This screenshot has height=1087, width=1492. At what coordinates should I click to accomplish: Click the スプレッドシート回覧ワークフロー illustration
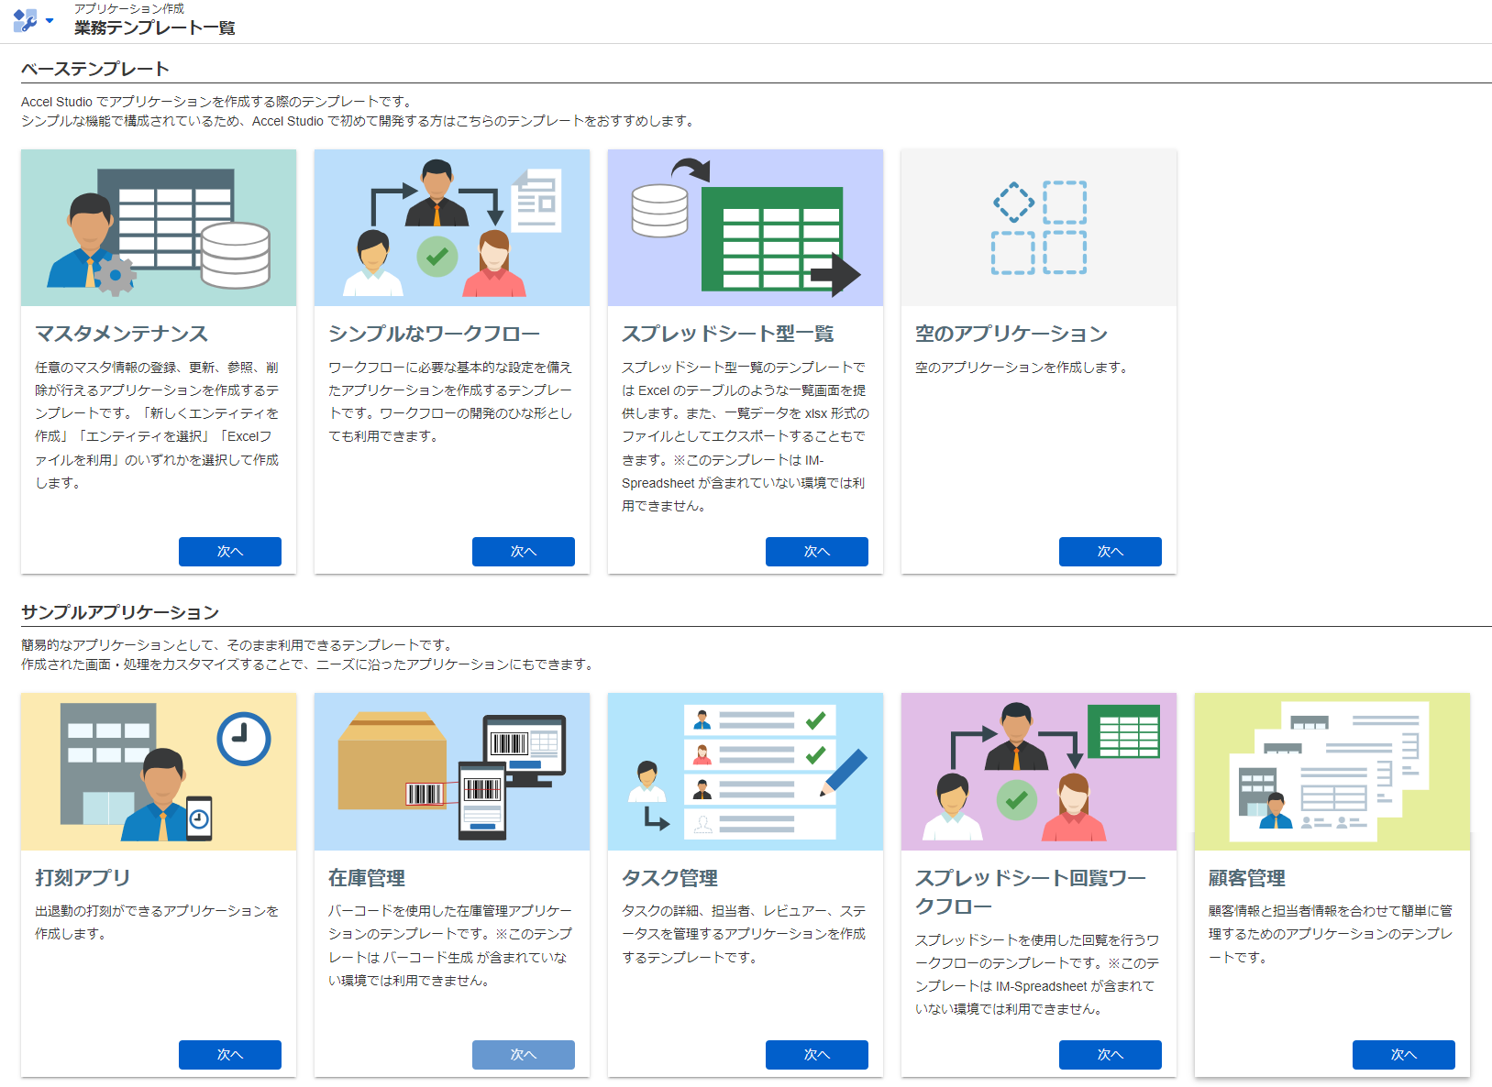click(1039, 772)
